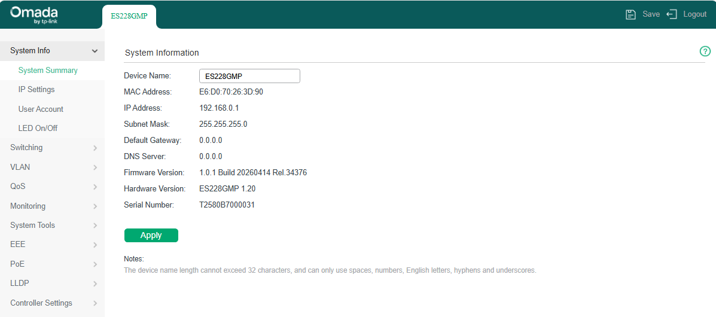Open System Summary in the sidebar
The height and width of the screenshot is (317, 716).
[48, 71]
